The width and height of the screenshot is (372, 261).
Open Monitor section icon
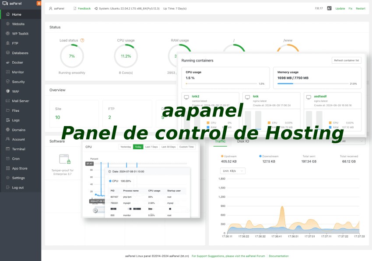click(8, 72)
